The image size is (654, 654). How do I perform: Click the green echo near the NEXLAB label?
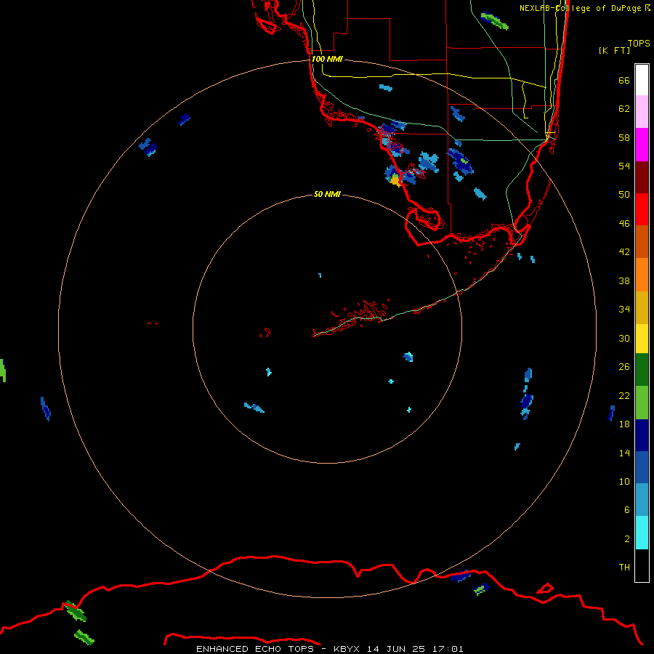495,21
